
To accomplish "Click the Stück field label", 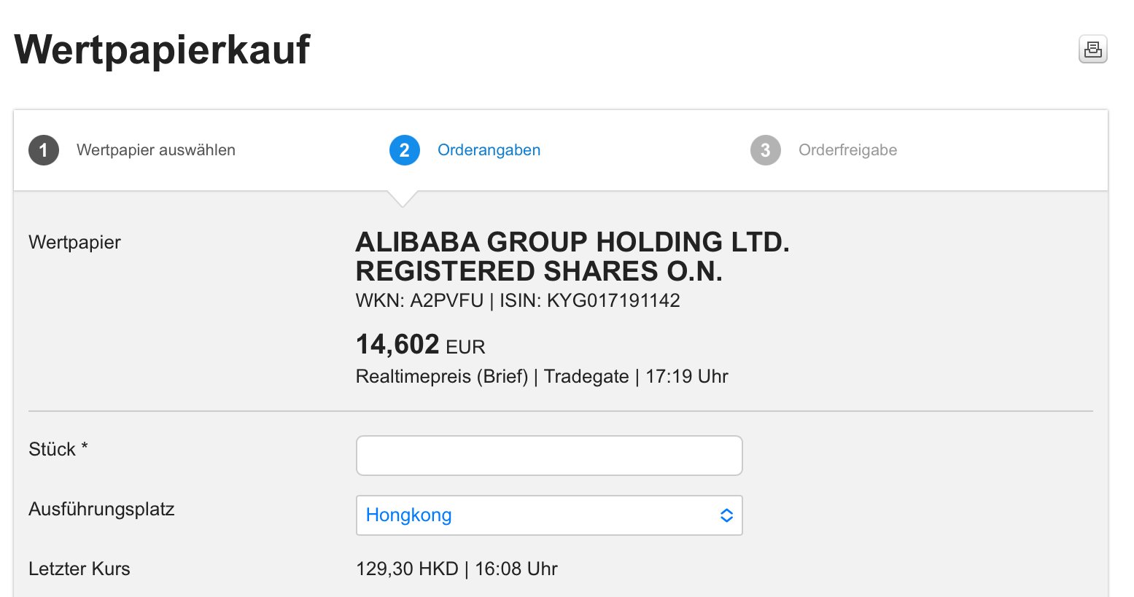I will coord(58,449).
